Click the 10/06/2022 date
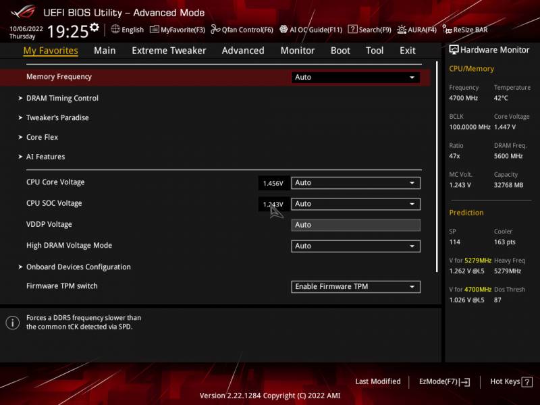Screen dimensions: 540x405 point(26,29)
